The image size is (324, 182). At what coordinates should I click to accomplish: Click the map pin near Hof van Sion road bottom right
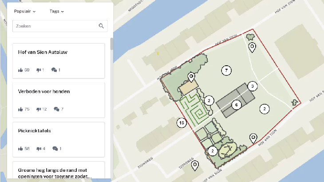click(x=253, y=138)
